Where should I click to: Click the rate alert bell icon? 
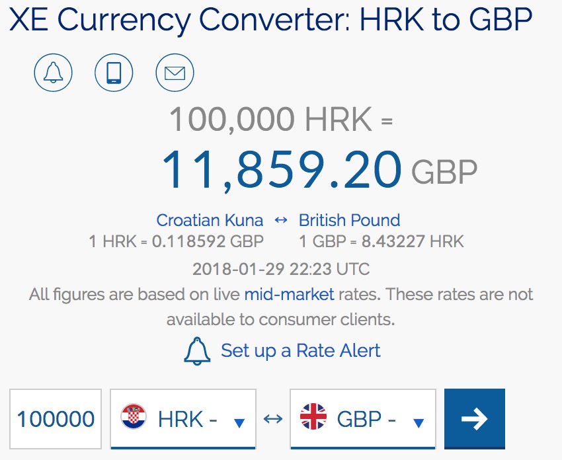(x=53, y=73)
